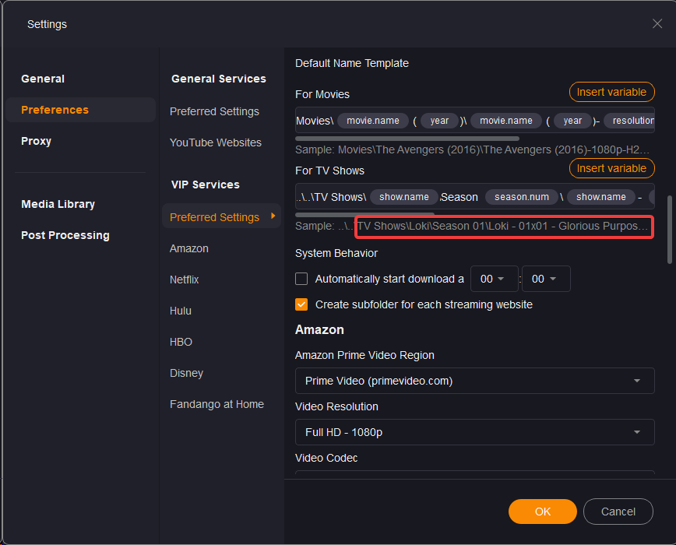Click Insert variable for TV Shows template
Viewport: 676px width, 545px height.
pos(611,168)
